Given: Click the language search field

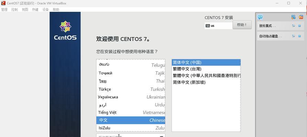Looking at the screenshot, I should 131,135.
